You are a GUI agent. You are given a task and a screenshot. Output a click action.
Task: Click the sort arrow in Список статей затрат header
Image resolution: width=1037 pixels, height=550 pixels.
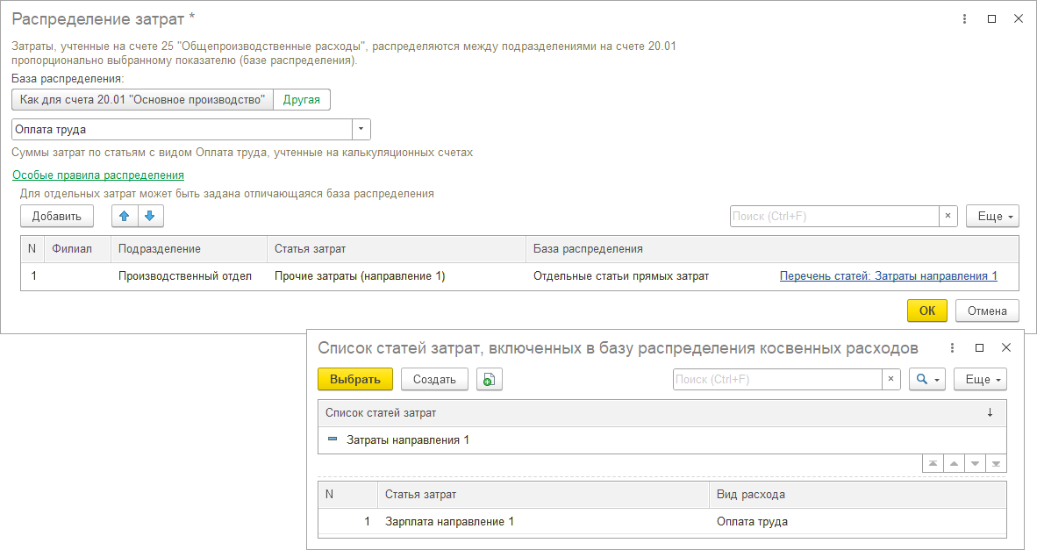[x=990, y=412]
